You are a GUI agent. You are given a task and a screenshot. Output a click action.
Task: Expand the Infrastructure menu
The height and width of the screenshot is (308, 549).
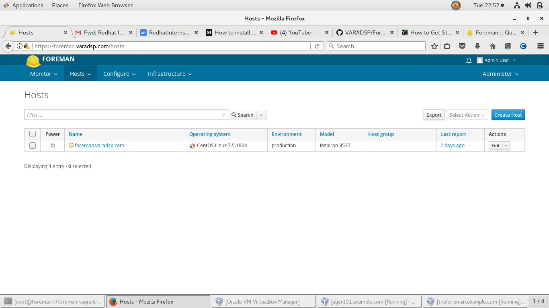(170, 74)
